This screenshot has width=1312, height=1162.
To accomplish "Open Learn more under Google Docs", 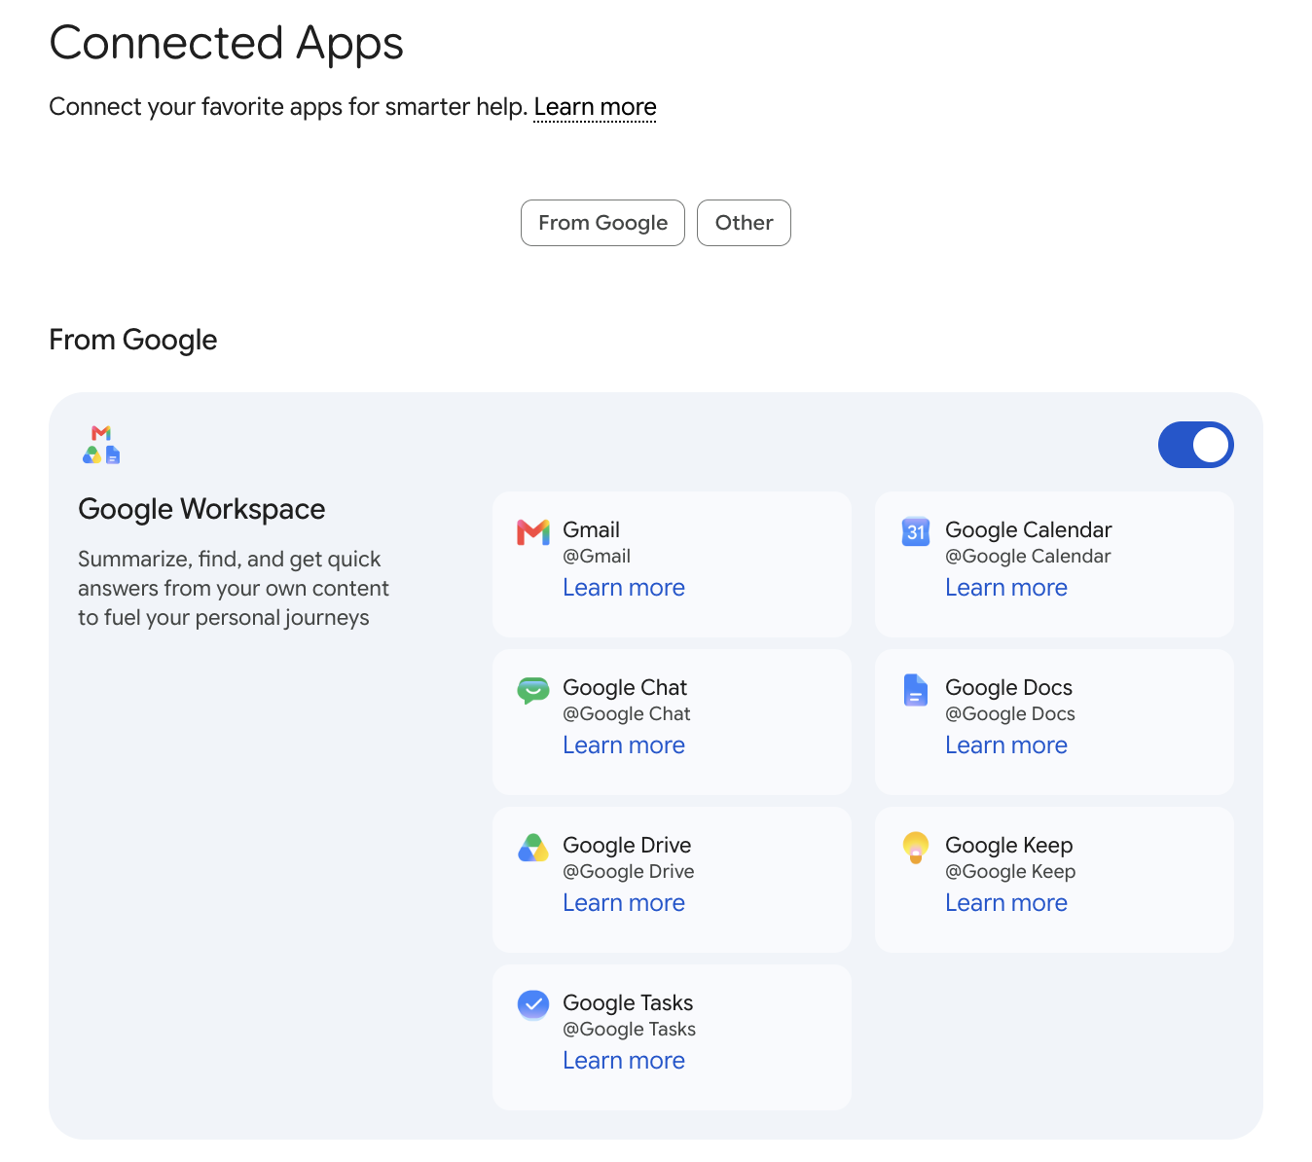I will click(1006, 745).
